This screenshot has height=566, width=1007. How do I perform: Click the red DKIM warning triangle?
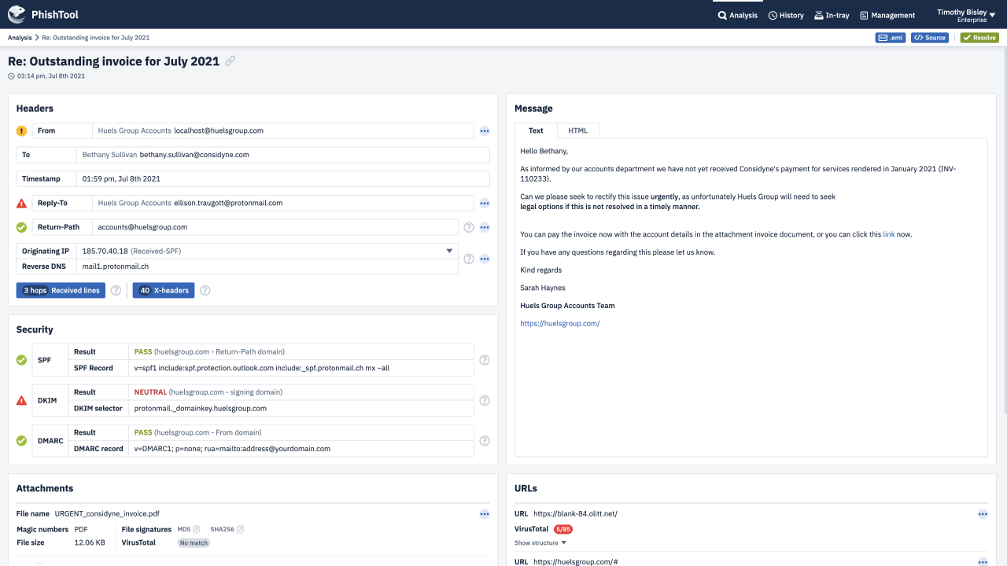pos(21,400)
